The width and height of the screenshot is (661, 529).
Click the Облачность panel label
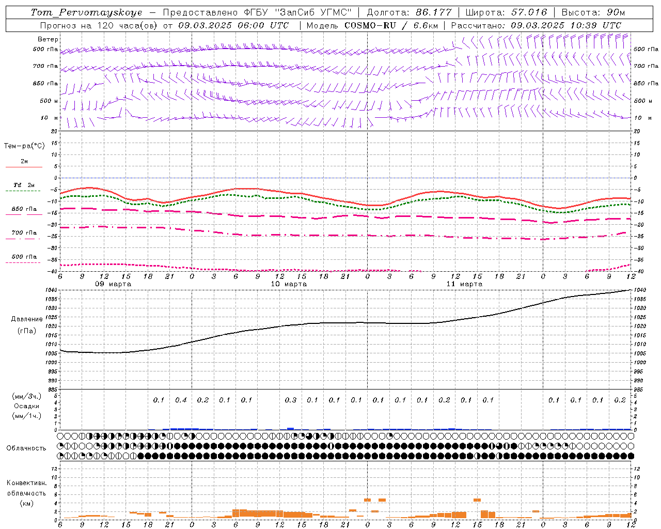click(x=26, y=448)
